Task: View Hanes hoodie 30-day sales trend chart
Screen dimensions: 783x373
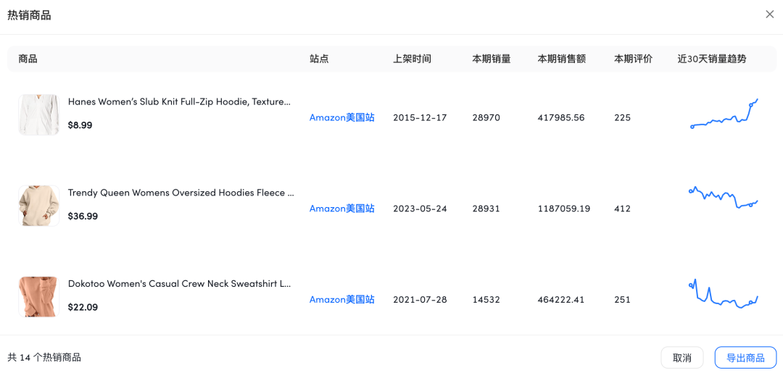Action: coord(724,116)
